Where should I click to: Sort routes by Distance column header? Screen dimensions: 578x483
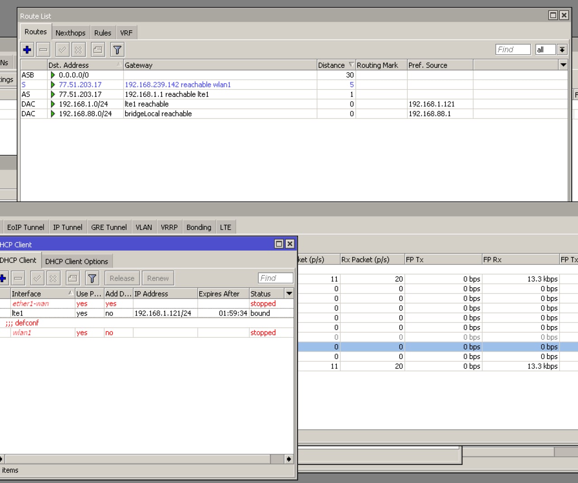[336, 65]
